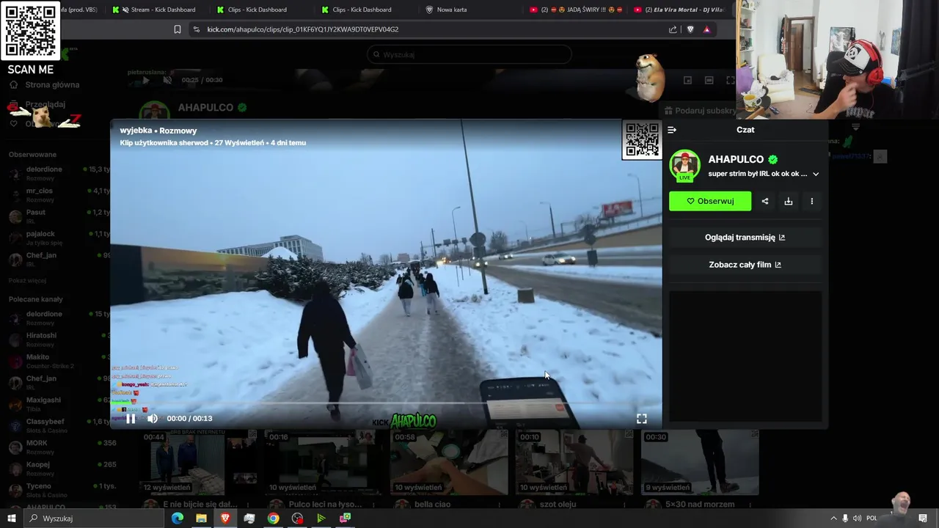This screenshot has width=939, height=528.
Task: Focus the Kick Wyszukaj search field in the page header
Action: (x=469, y=54)
